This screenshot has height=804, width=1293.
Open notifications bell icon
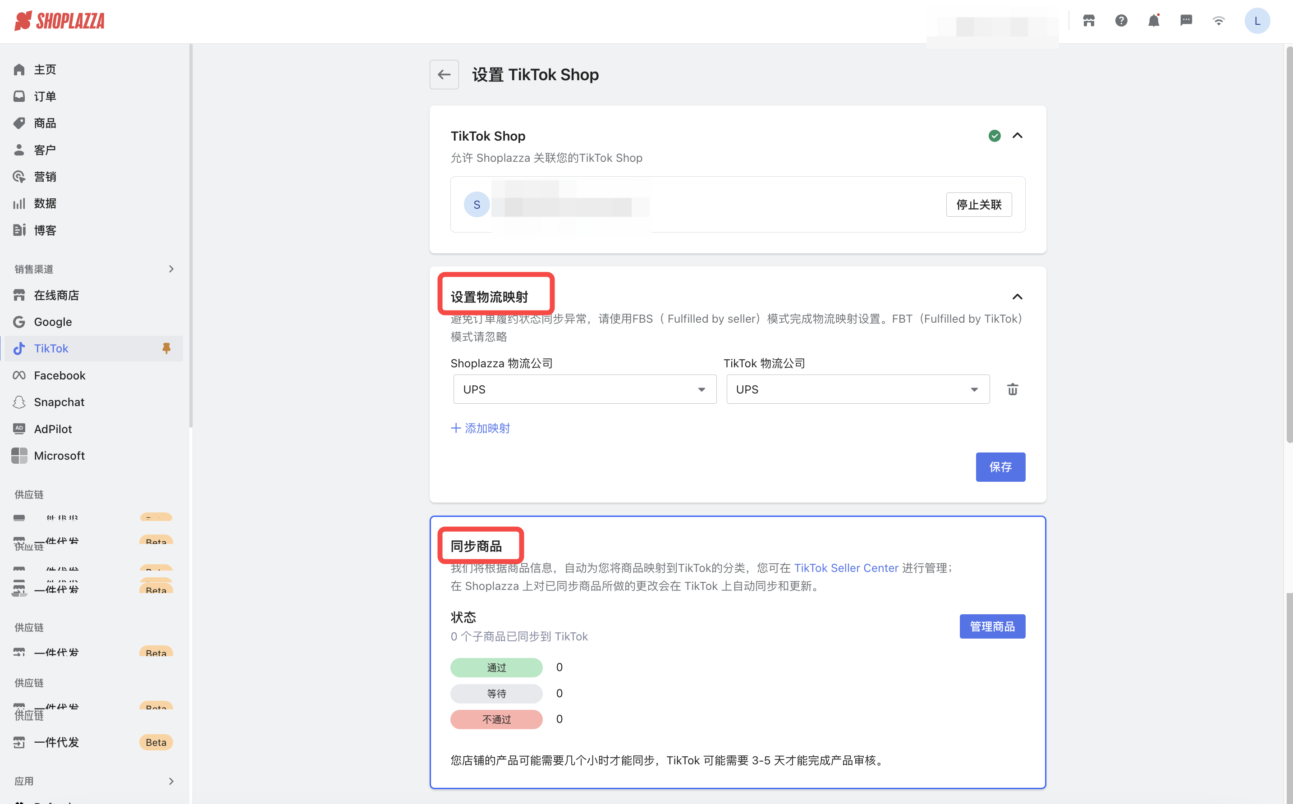coord(1153,21)
